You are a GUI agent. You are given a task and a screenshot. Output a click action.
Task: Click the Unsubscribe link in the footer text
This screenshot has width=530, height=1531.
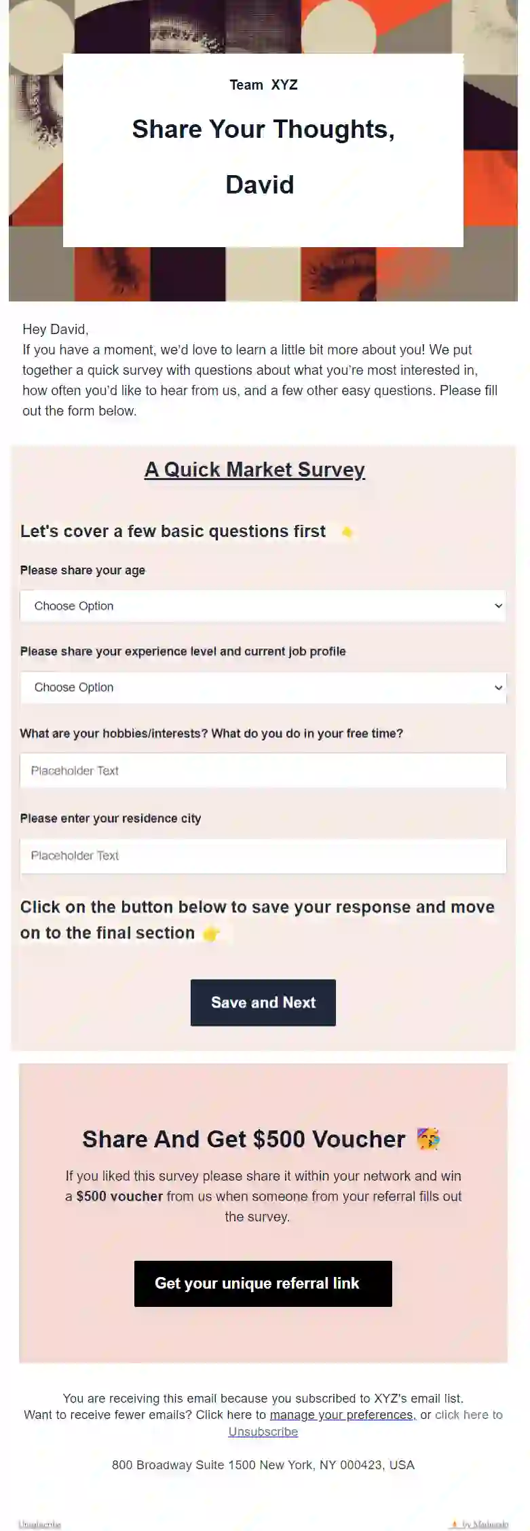coord(263,1431)
